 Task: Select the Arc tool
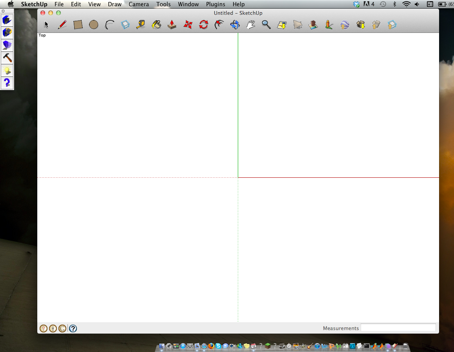(x=109, y=25)
